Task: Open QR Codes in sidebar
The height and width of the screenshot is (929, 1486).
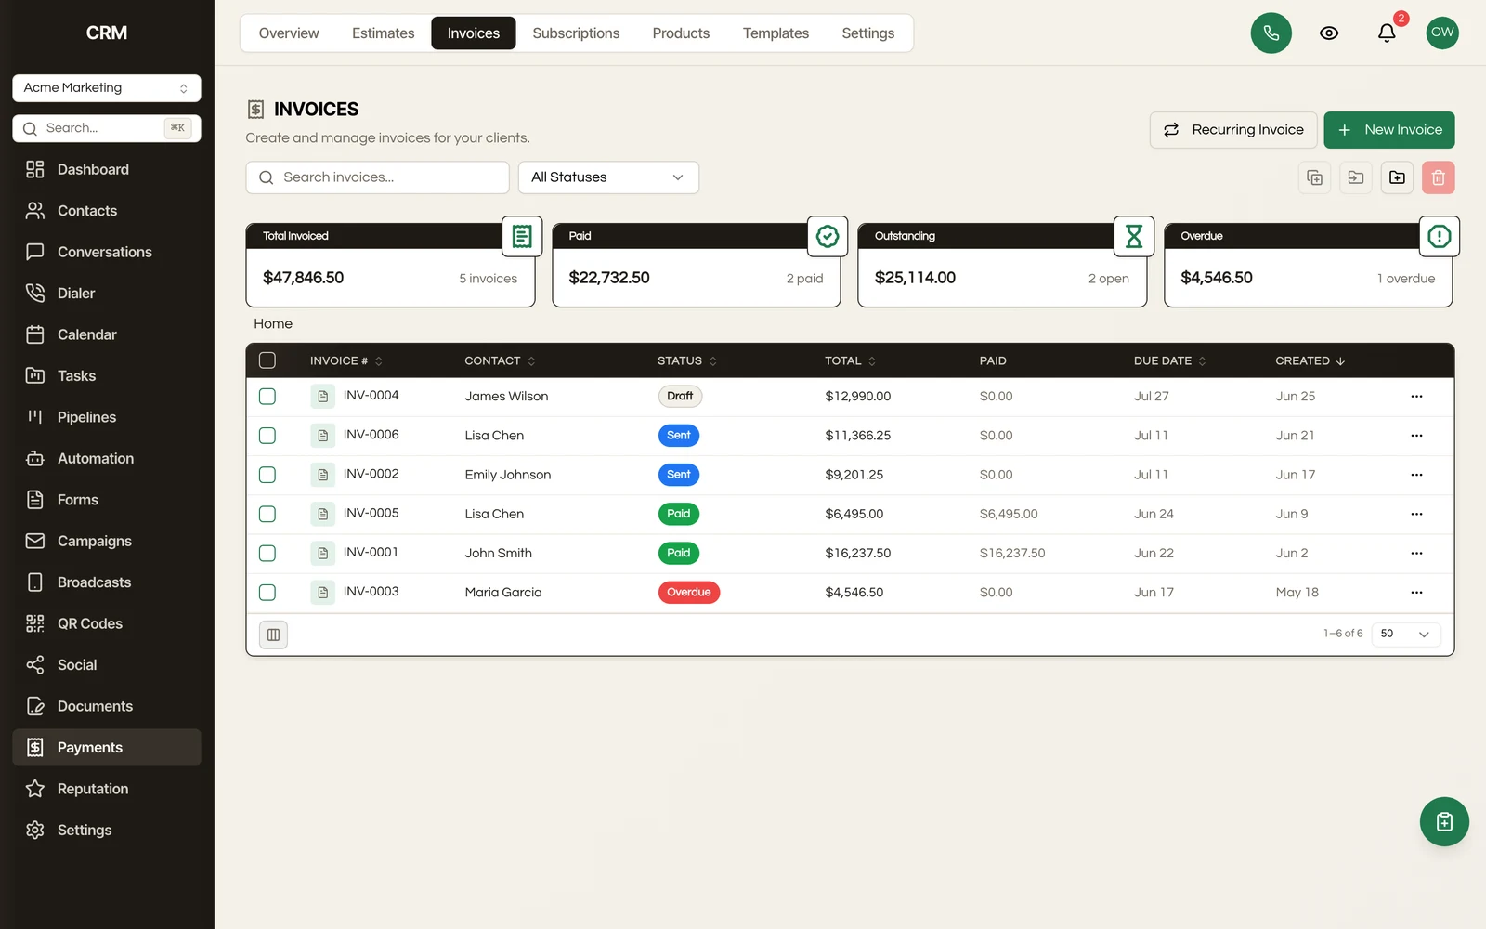Action: 107,623
